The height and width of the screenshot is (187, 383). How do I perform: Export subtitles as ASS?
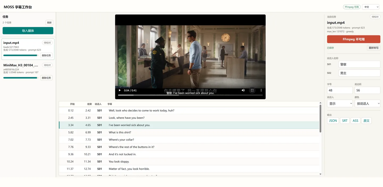pos(356,120)
